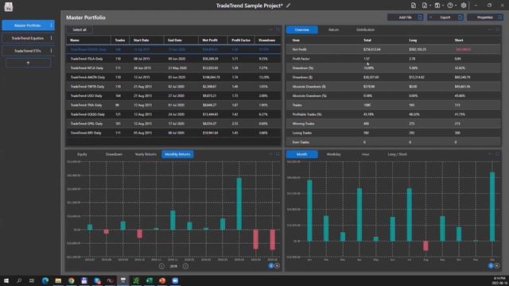Maximize the monthly returns chart panel

[x=278, y=154]
